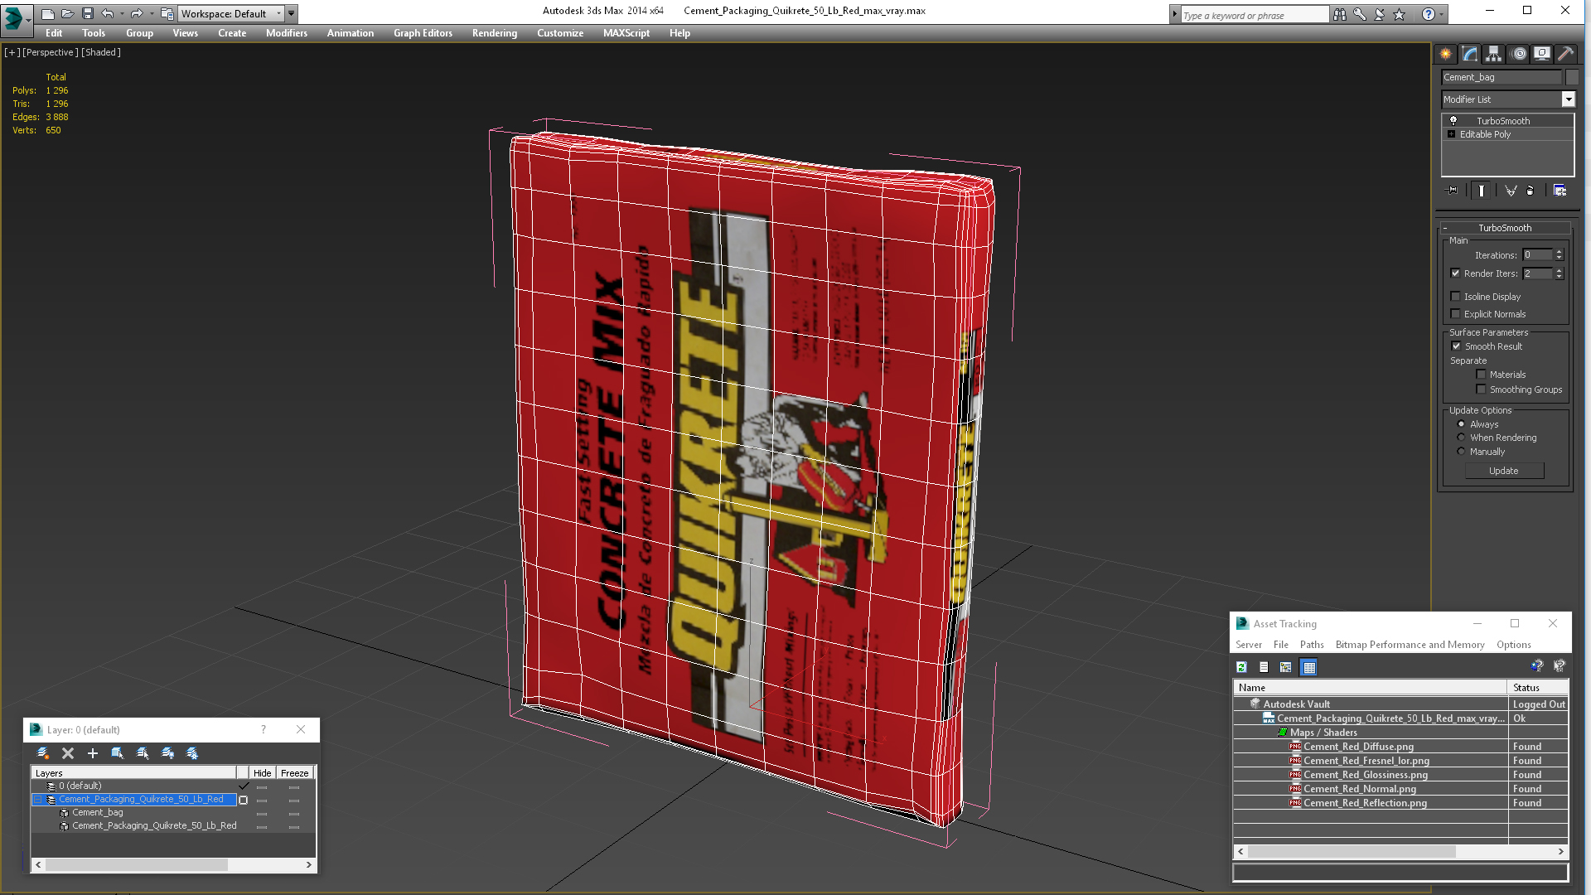1591x895 pixels.
Task: Highlight selected objects' layers icon
Action: 143,753
